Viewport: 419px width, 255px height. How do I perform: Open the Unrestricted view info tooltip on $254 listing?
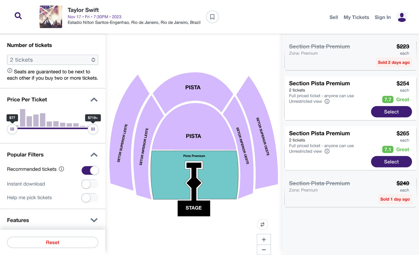(x=327, y=101)
